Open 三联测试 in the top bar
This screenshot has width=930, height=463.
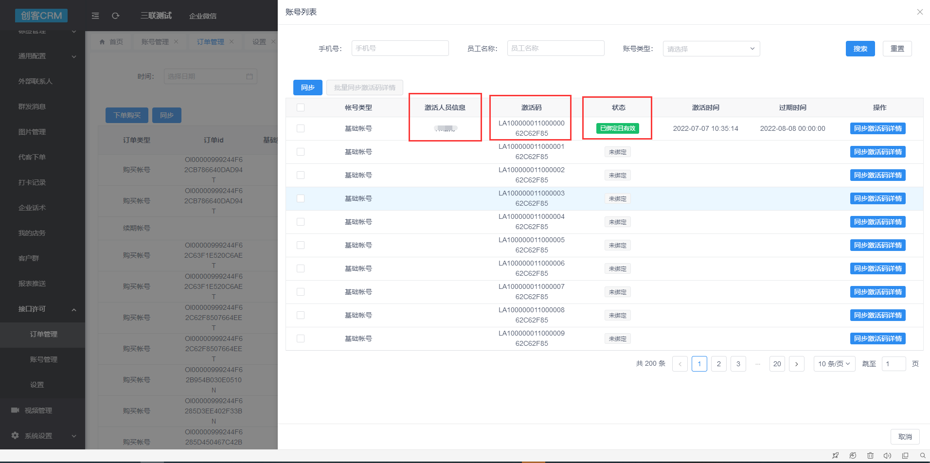point(156,16)
